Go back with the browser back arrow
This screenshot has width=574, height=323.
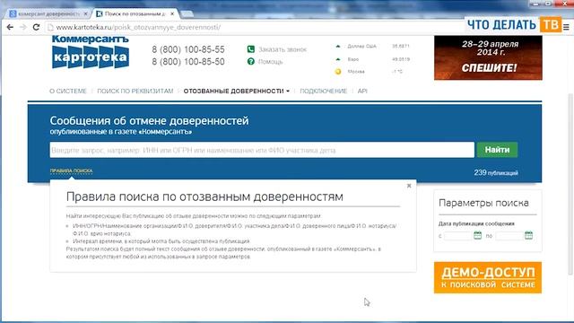(10, 27)
